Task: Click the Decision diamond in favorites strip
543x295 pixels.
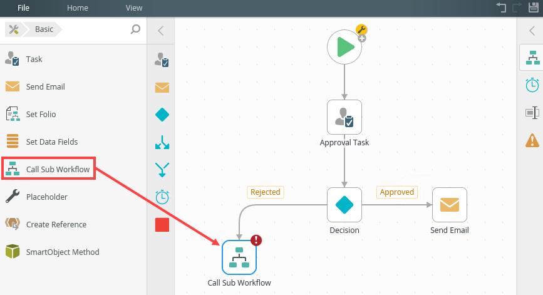Action: (162, 115)
